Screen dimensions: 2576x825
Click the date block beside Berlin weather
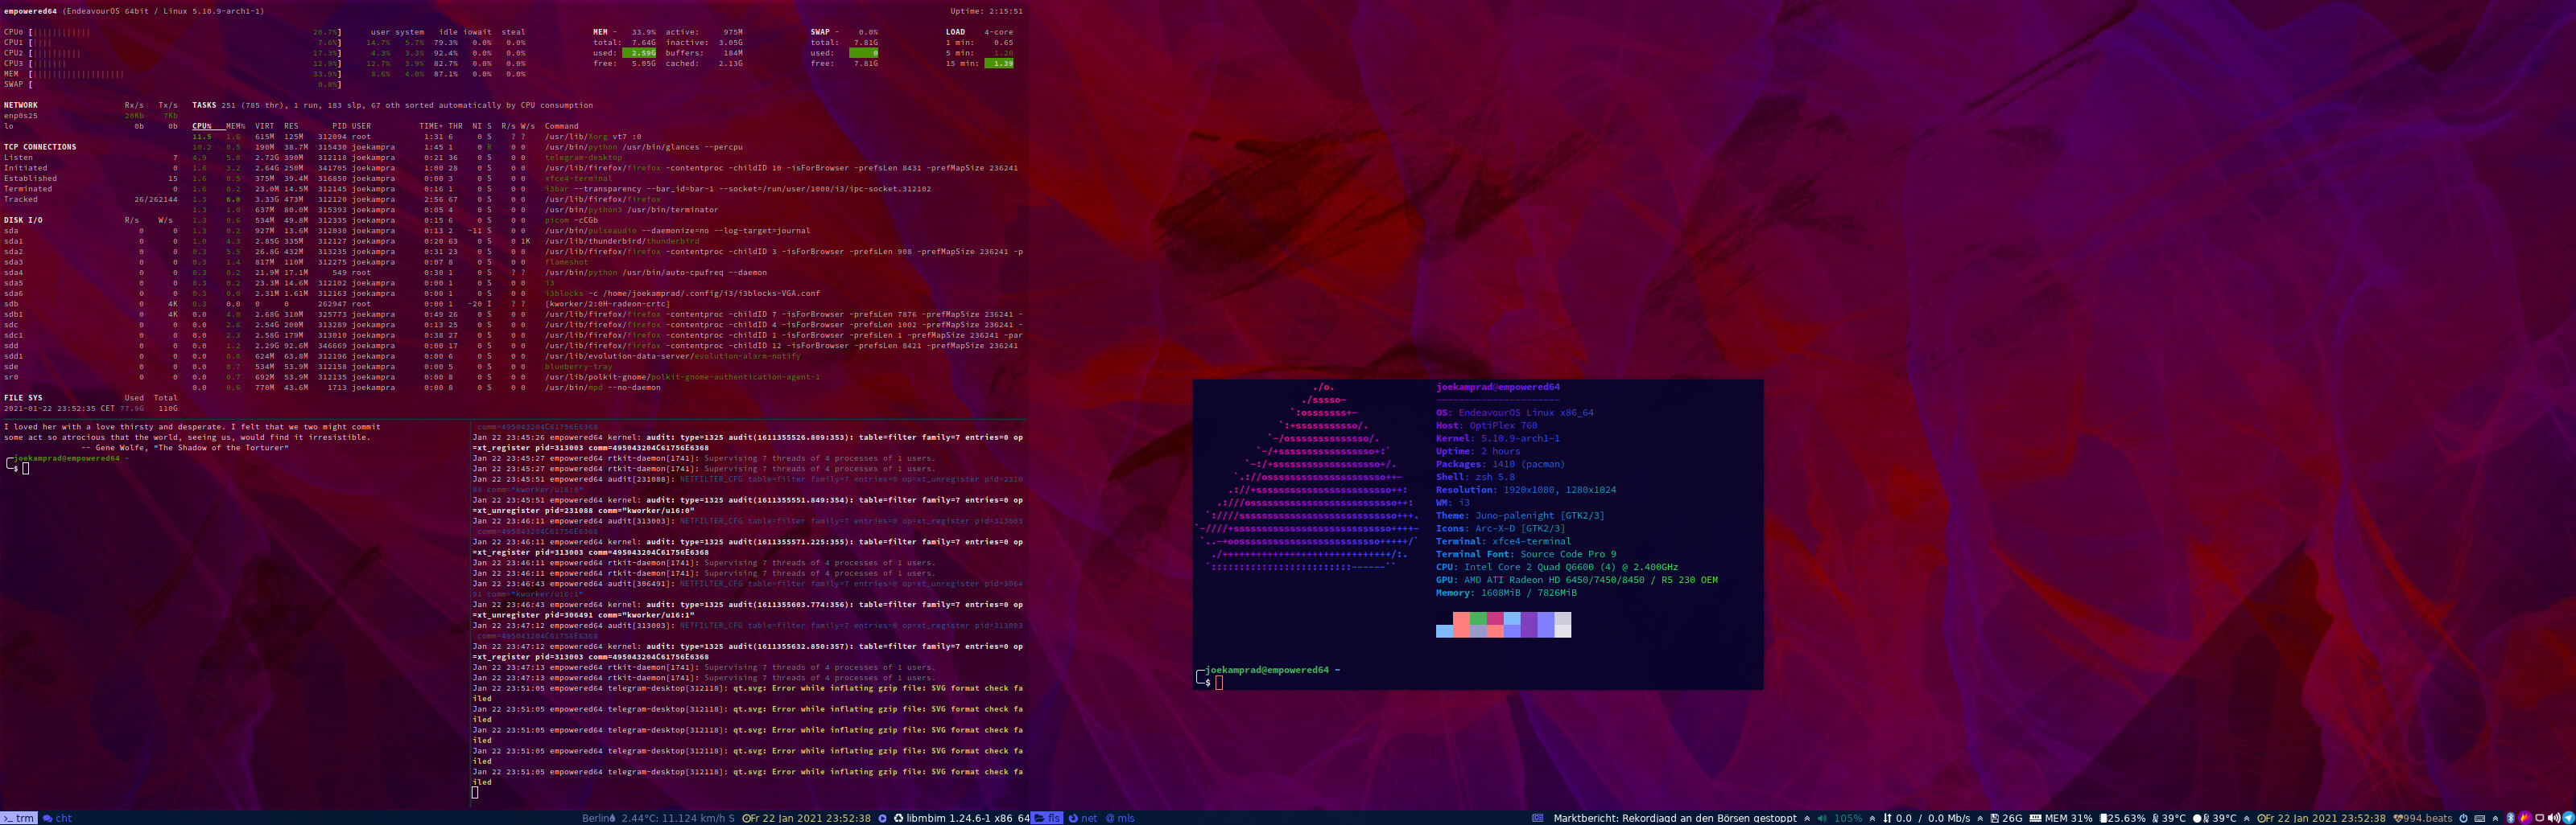pos(807,818)
